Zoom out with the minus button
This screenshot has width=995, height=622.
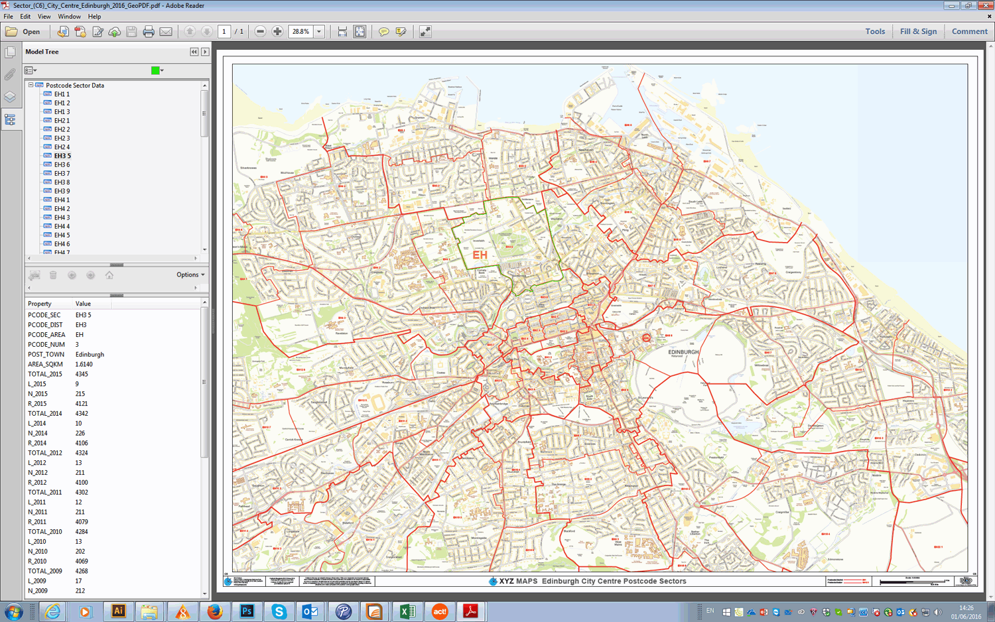click(x=261, y=31)
